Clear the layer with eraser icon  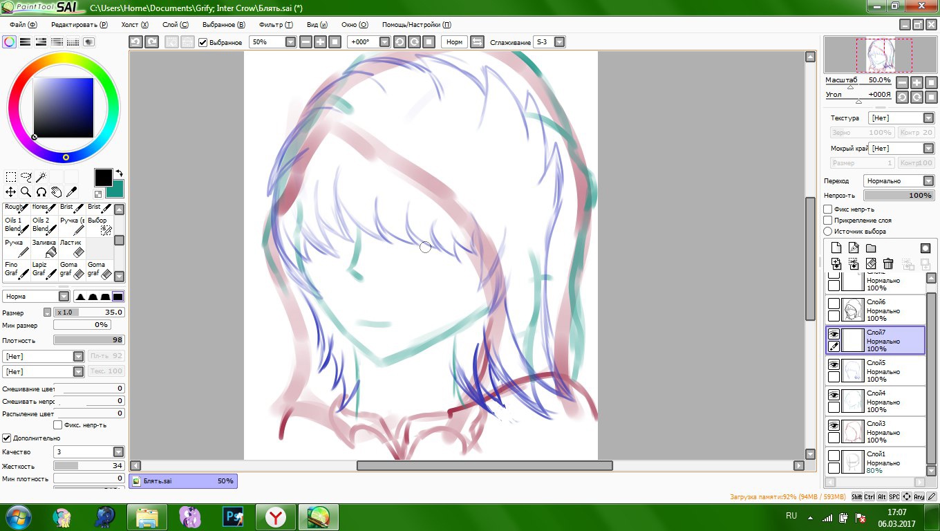click(x=871, y=263)
